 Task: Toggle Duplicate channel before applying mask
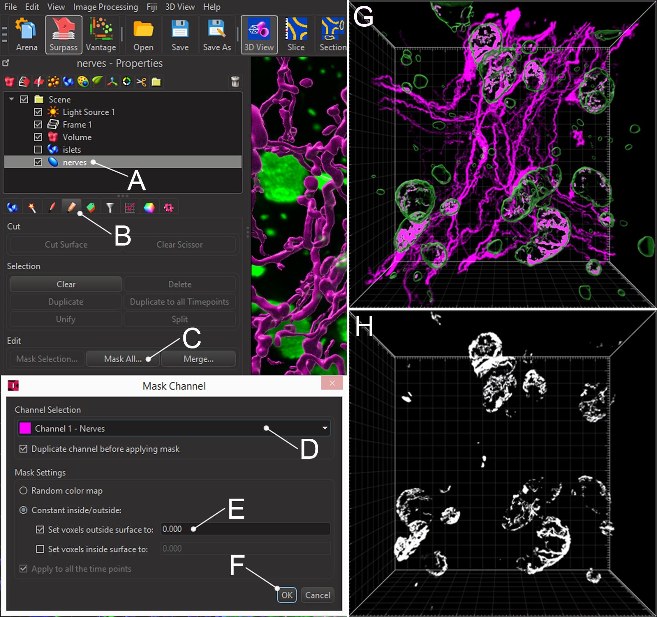point(23,449)
